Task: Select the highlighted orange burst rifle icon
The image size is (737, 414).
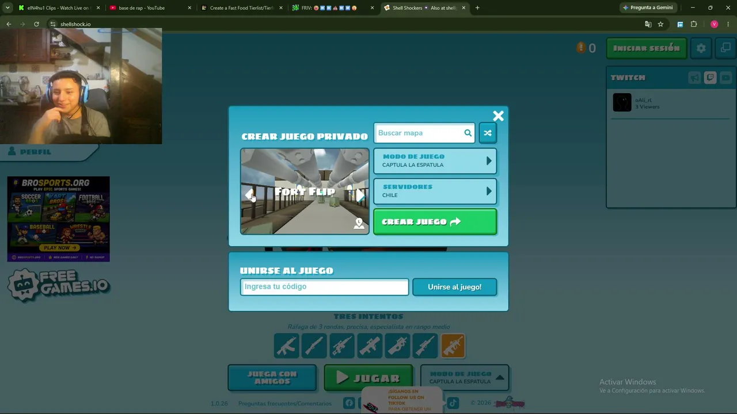Action: [453, 346]
